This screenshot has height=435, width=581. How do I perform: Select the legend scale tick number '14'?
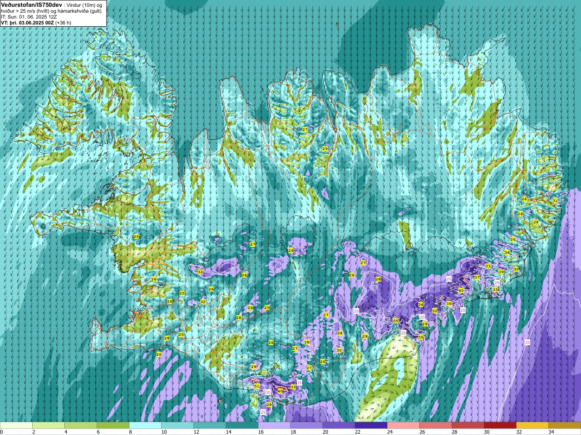click(x=228, y=432)
